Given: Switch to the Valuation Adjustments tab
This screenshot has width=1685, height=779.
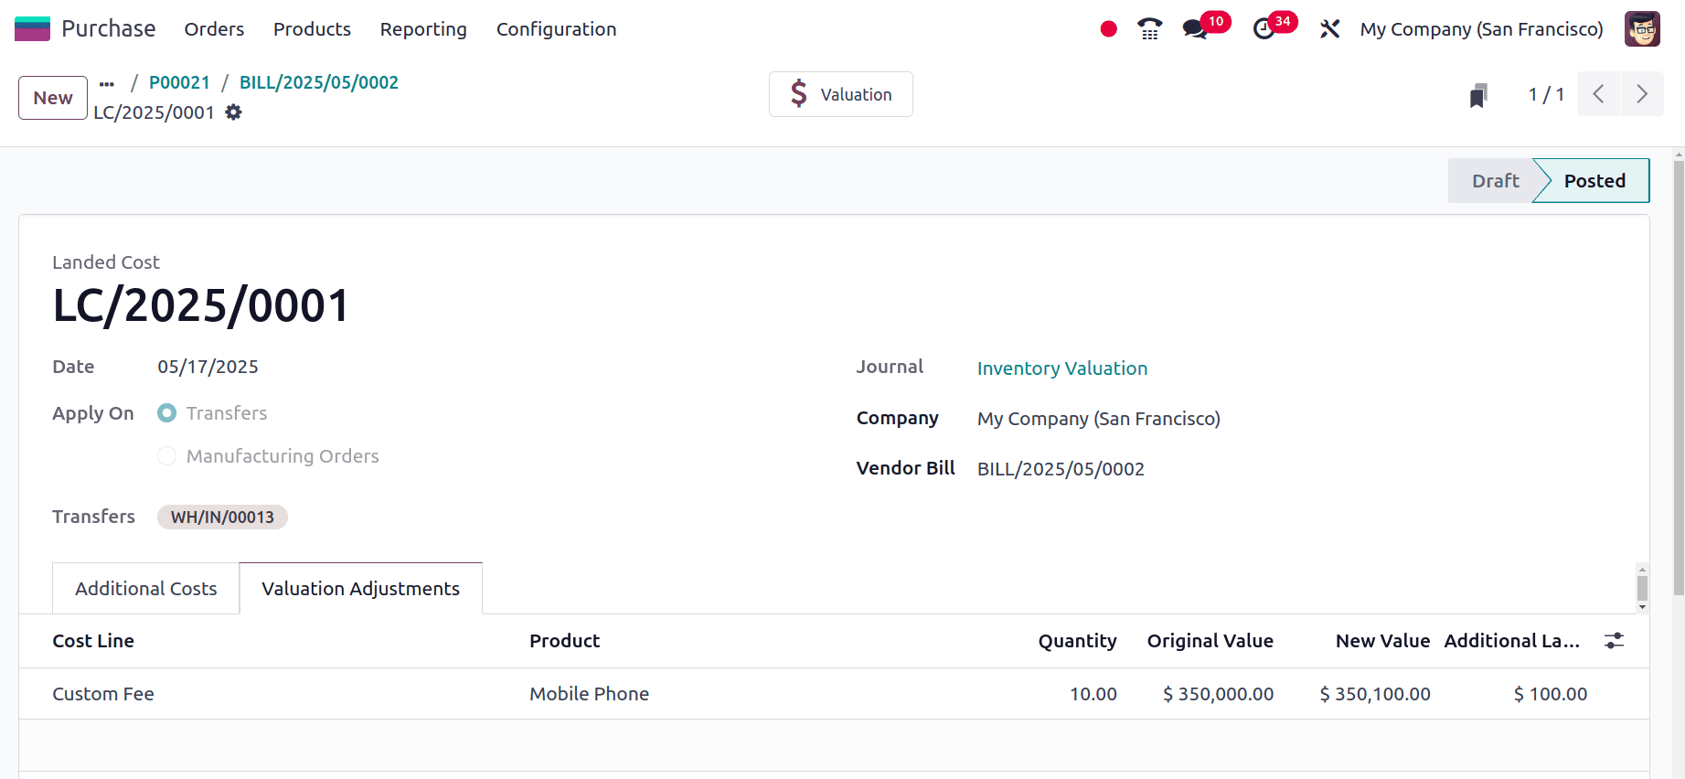Looking at the screenshot, I should point(360,589).
